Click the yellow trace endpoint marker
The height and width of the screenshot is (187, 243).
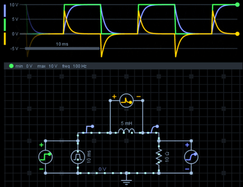(x=237, y=34)
